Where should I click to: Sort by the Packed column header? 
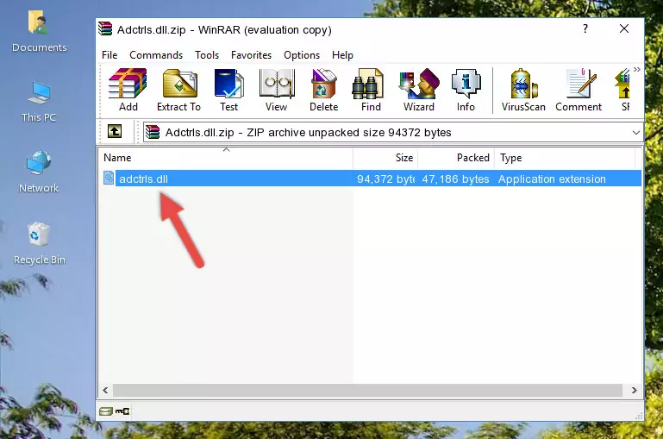(x=456, y=158)
